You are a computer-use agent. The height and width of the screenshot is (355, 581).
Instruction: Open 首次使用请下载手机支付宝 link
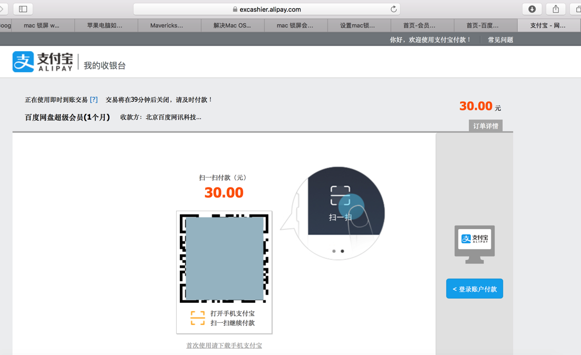tap(224, 346)
